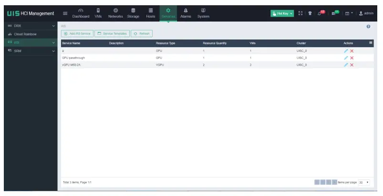Image resolution: width=383 pixels, height=196 pixels.
Task: Select the Services tab
Action: coord(168,13)
